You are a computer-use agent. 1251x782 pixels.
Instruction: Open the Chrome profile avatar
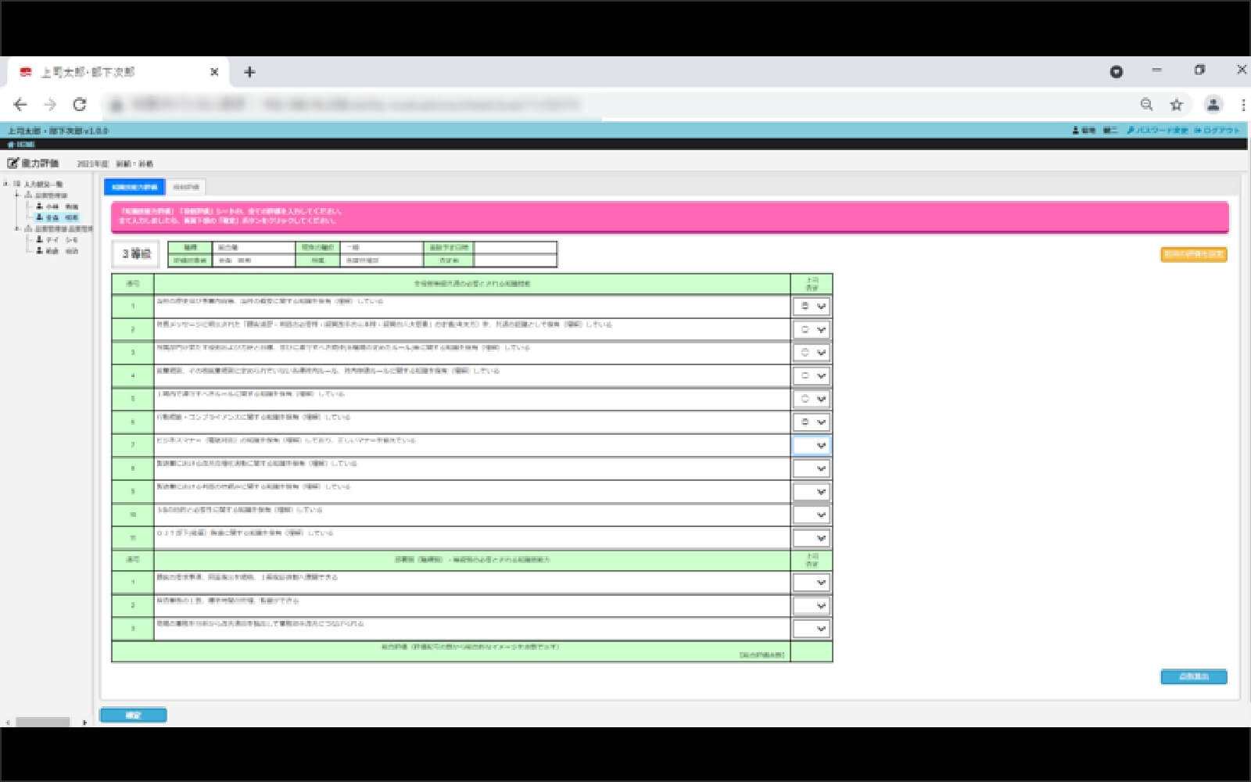pos(1213,104)
